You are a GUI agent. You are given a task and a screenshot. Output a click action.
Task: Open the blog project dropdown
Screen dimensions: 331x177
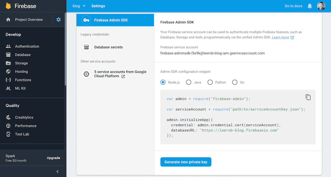click(79, 6)
